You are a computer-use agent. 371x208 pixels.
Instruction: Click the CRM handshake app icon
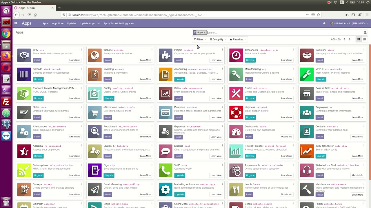coord(24,55)
